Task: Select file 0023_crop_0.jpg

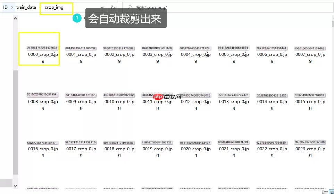Action: point(310,149)
